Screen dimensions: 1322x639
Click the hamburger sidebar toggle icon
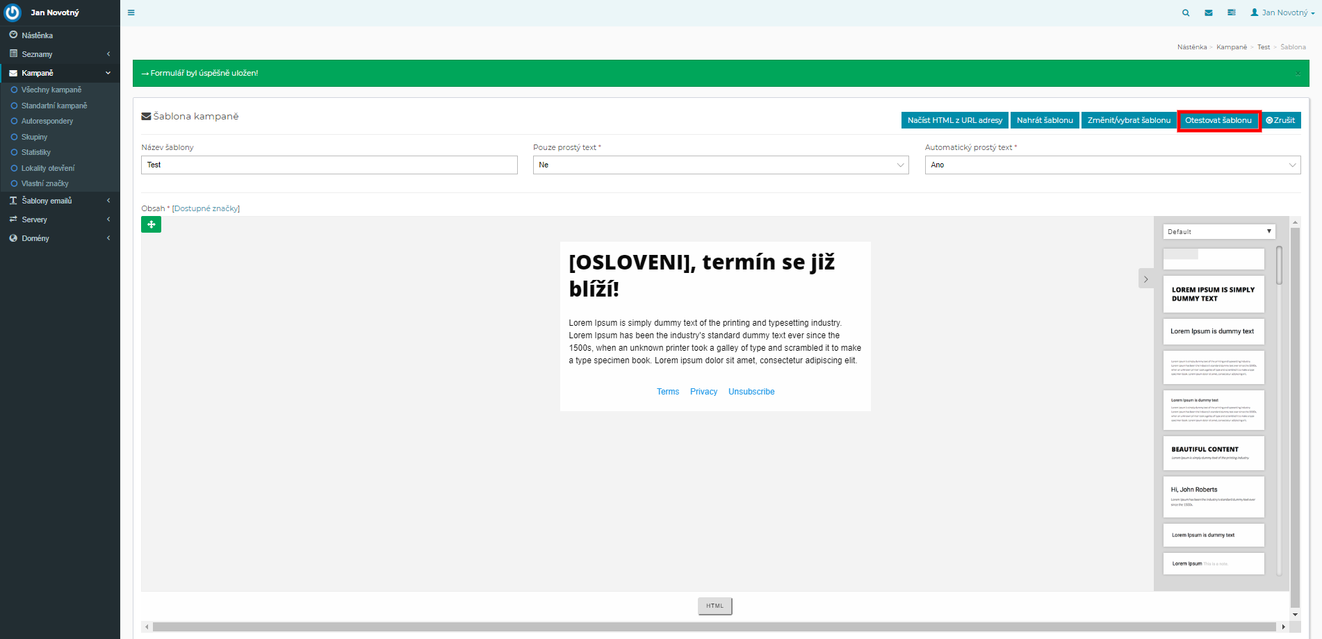pyautogui.click(x=131, y=13)
